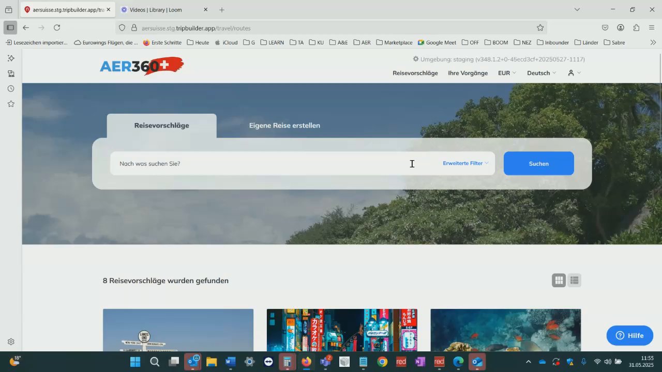Open the Firefox application menu
Viewport: 662px width, 372px height.
(652, 27)
